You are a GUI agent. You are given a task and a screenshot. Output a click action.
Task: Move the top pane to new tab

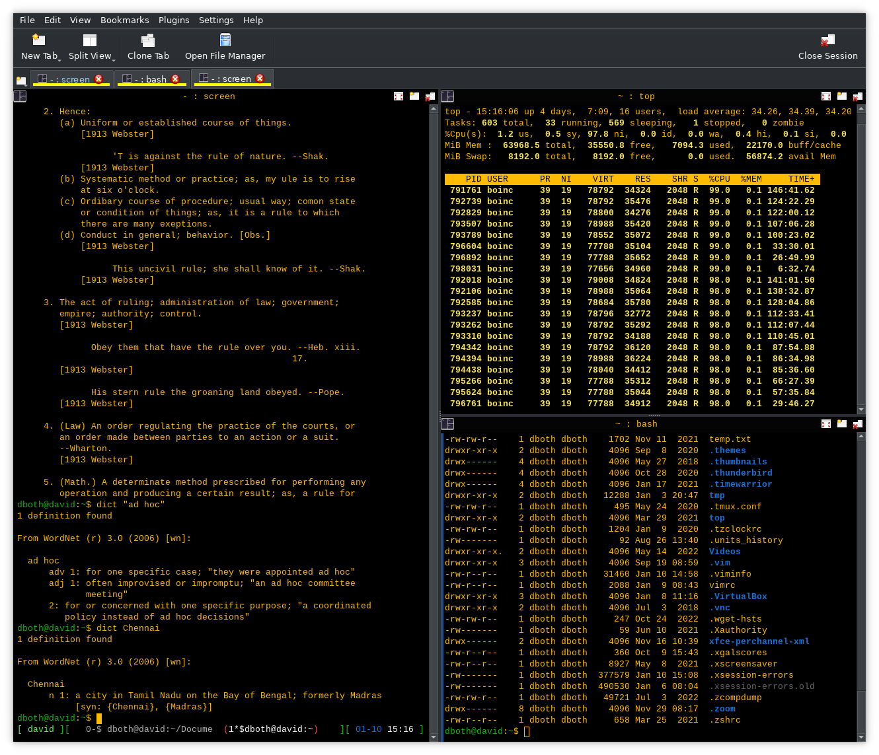[842, 96]
